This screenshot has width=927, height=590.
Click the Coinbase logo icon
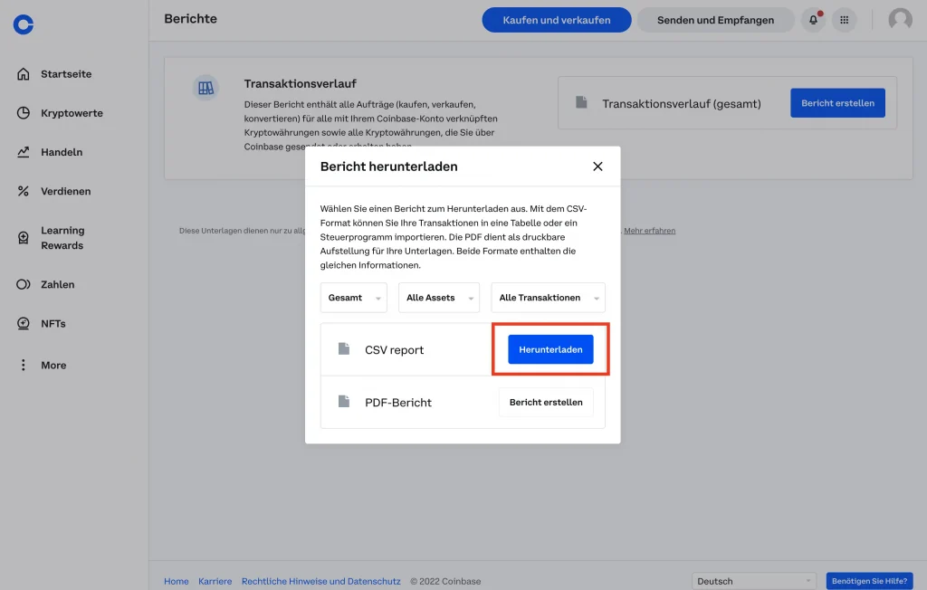click(x=24, y=24)
